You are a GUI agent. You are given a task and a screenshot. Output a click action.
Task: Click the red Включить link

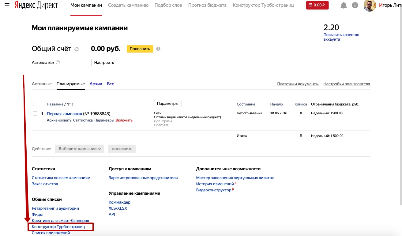[124, 120]
